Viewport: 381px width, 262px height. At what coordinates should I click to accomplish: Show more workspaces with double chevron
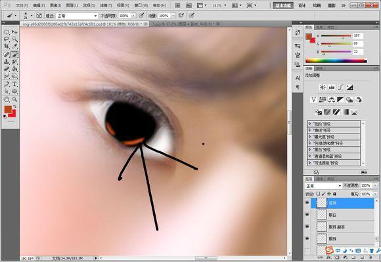pyautogui.click(x=344, y=5)
